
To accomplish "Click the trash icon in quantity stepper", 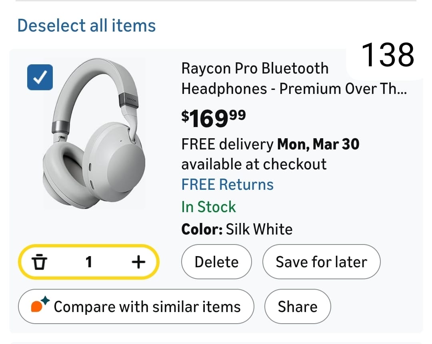I will click(x=39, y=262).
